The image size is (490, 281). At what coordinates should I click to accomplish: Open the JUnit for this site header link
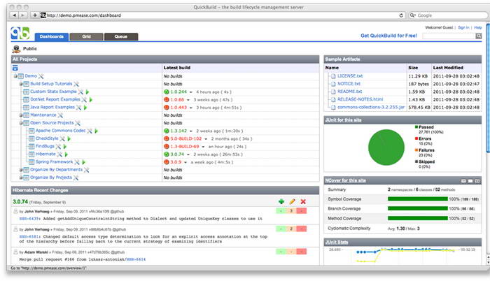tap(343, 120)
